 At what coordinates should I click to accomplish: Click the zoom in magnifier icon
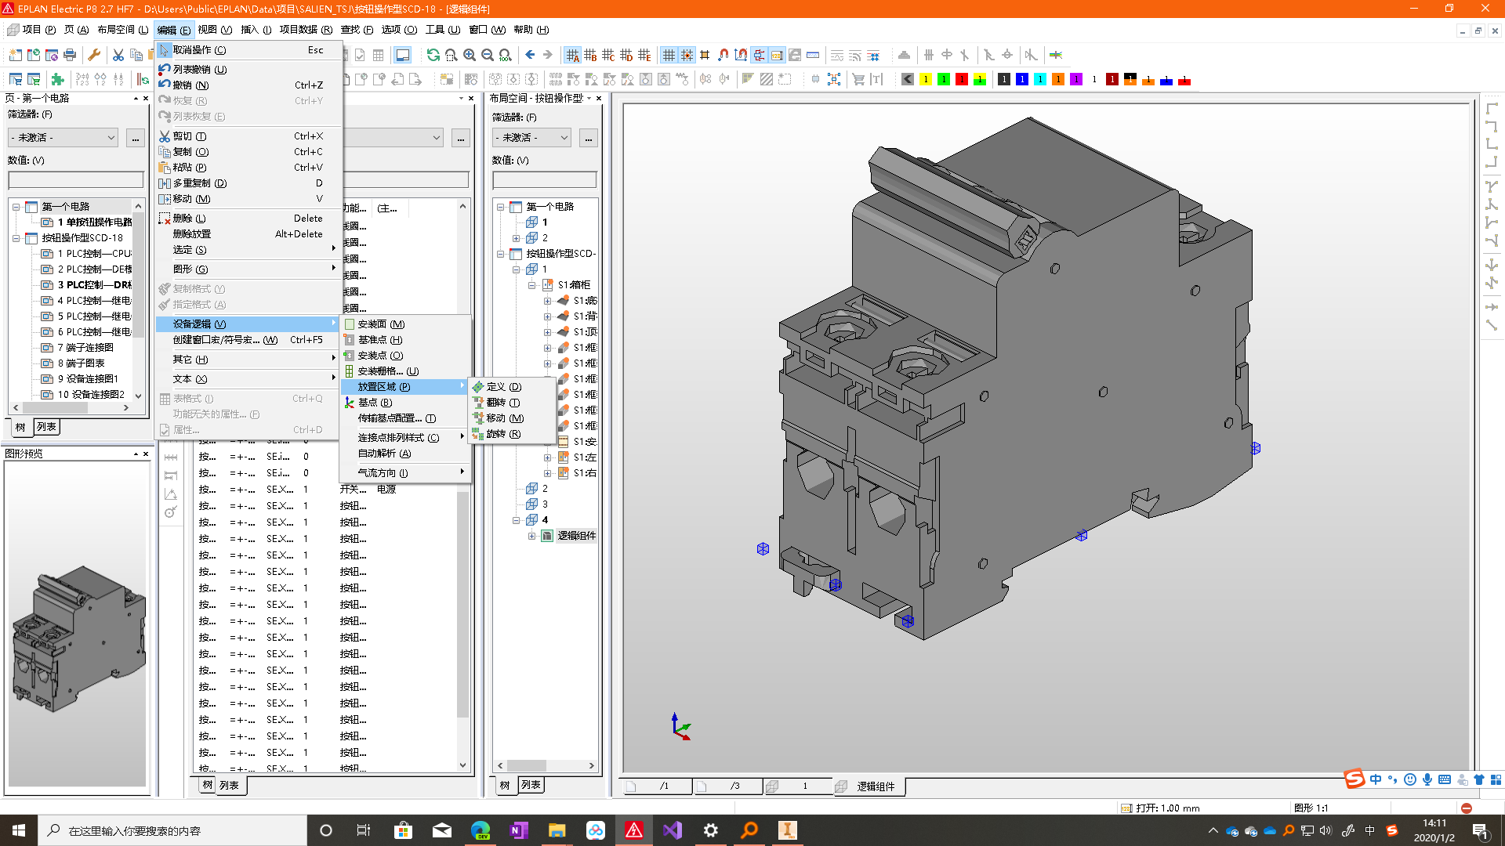pyautogui.click(x=470, y=55)
